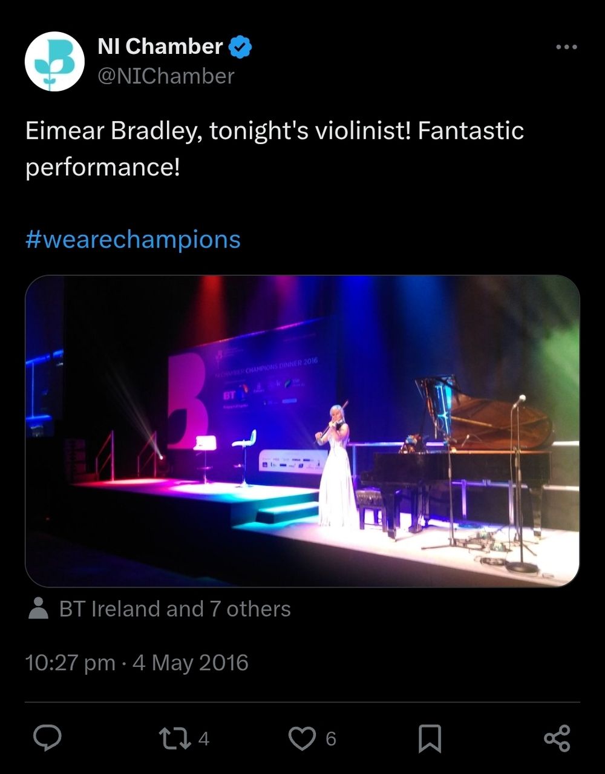View the retweet count of 4
The height and width of the screenshot is (774, 605).
pos(204,739)
